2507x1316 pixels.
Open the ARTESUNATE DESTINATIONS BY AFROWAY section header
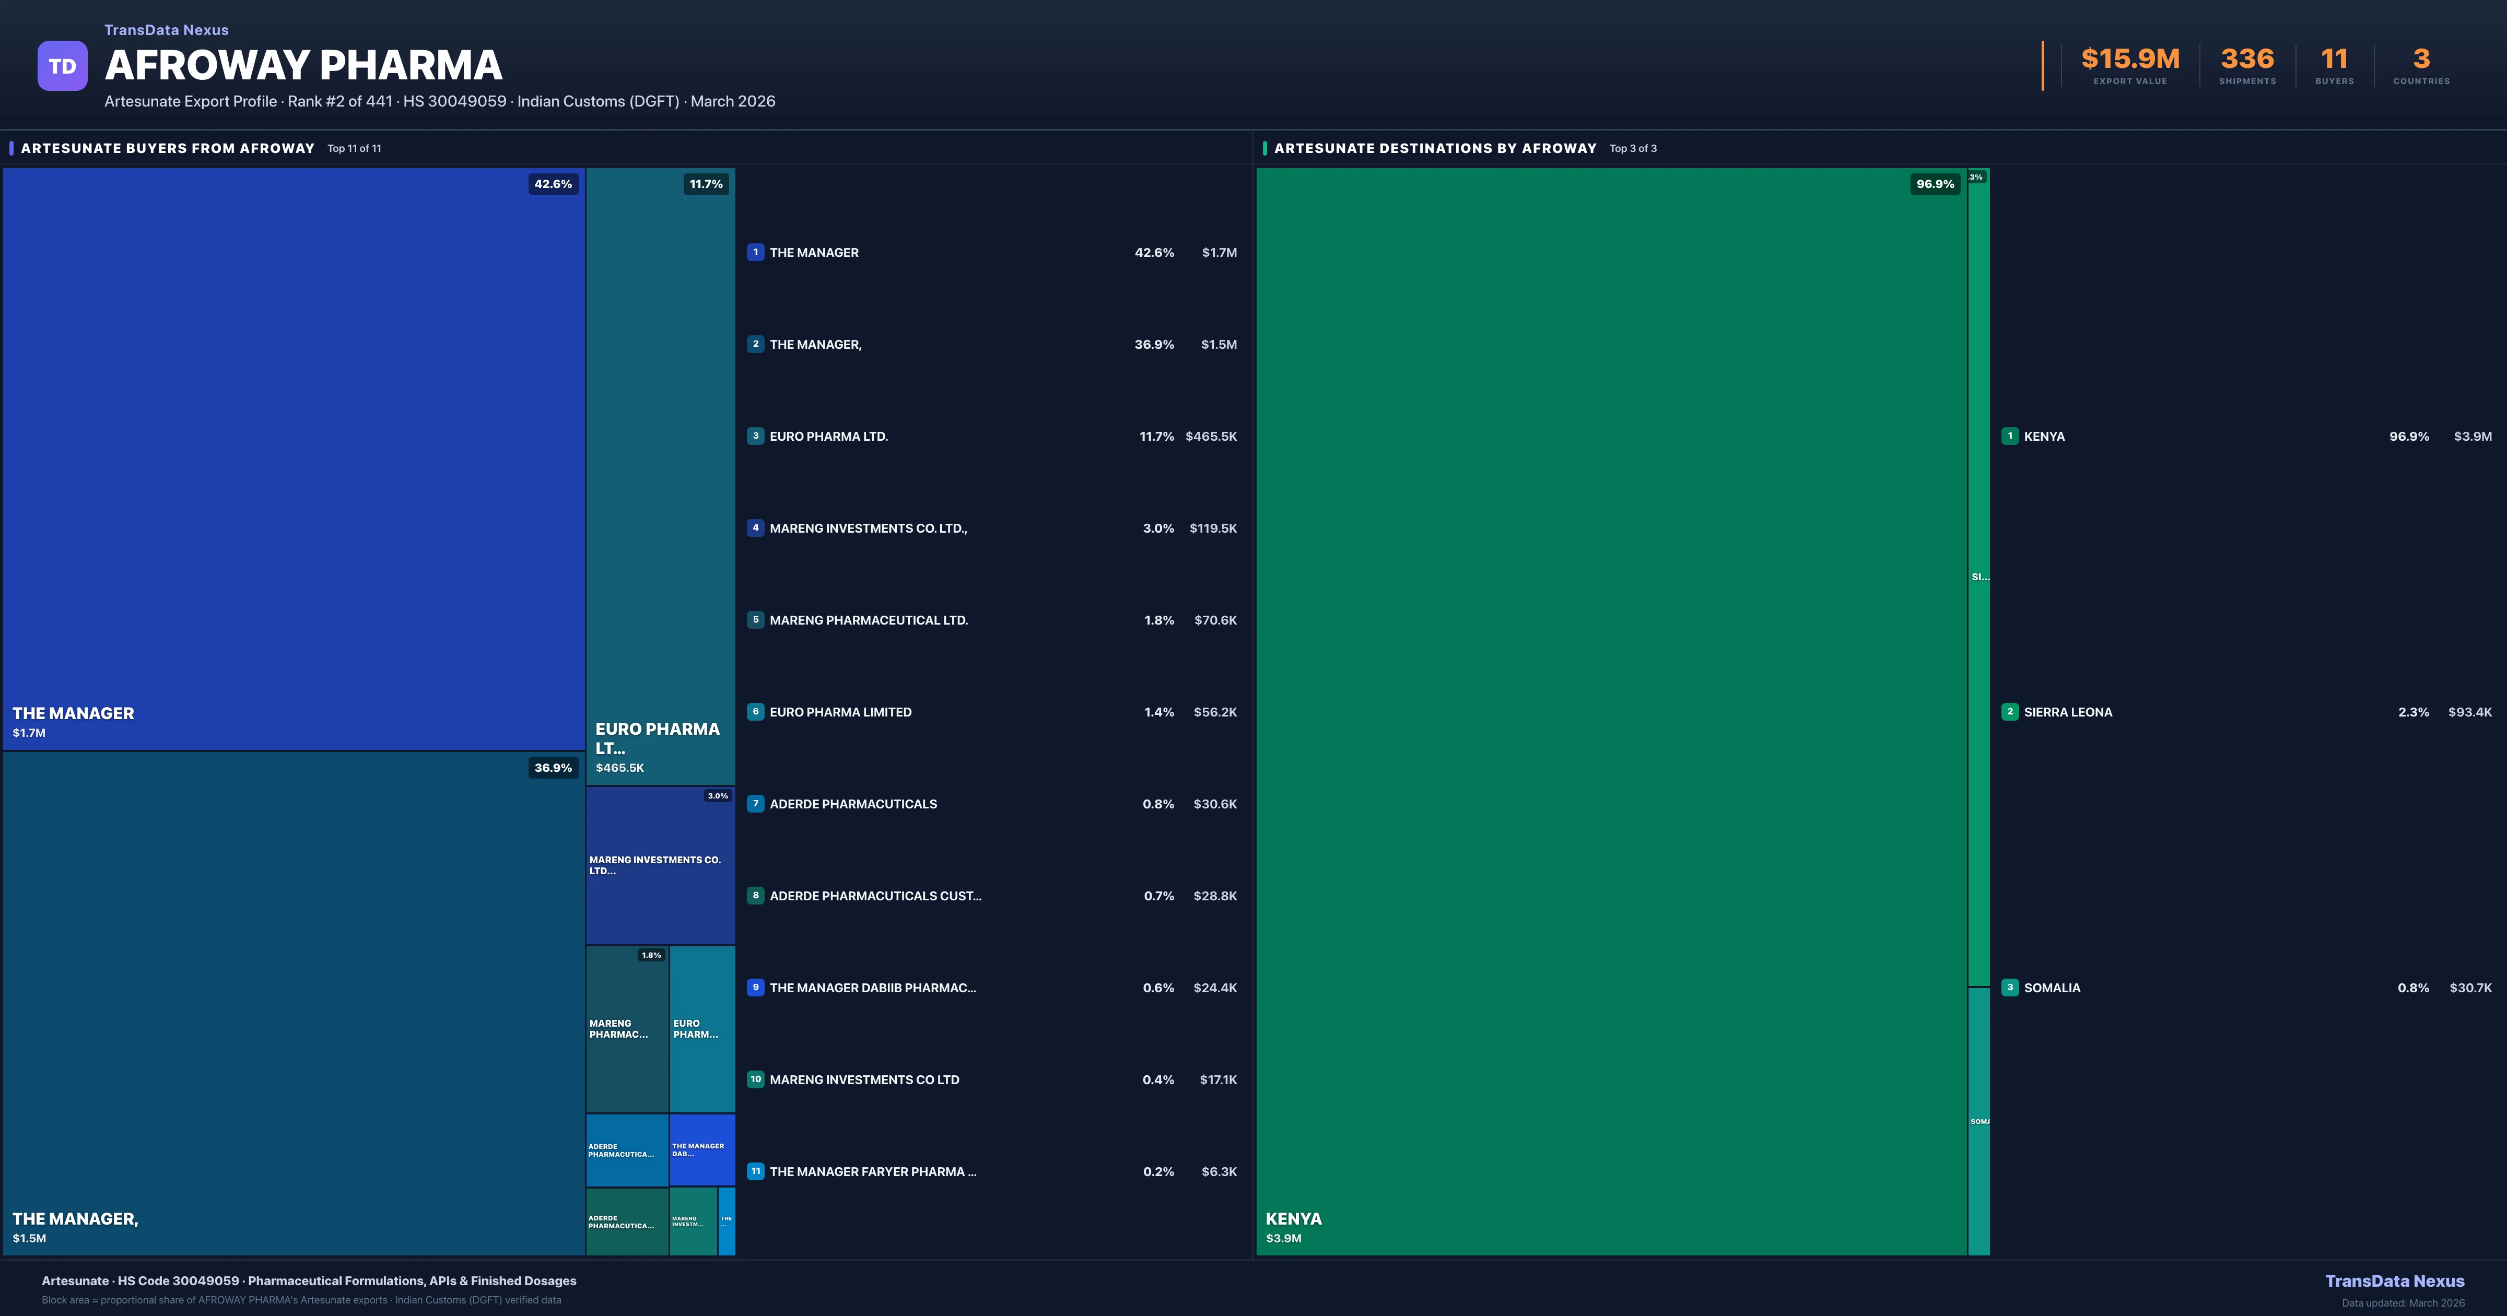point(1435,148)
